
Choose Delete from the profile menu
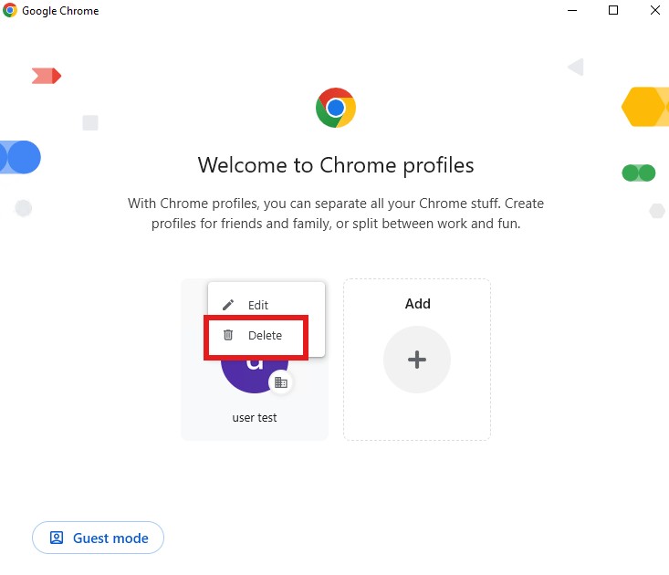(267, 335)
